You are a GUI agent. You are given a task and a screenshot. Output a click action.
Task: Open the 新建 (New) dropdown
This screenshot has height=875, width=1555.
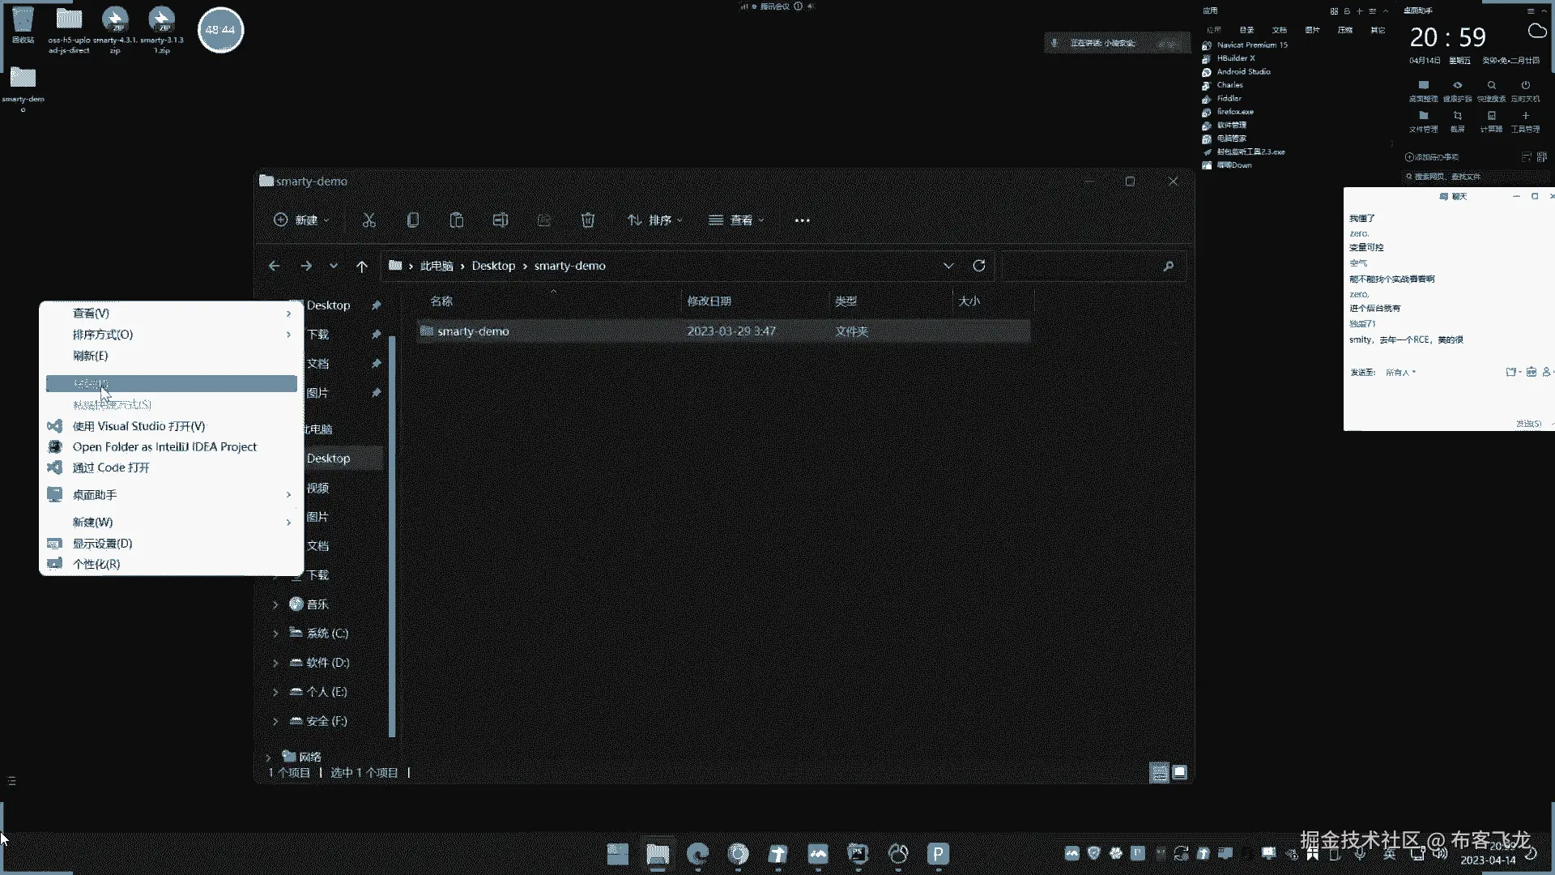click(x=302, y=220)
